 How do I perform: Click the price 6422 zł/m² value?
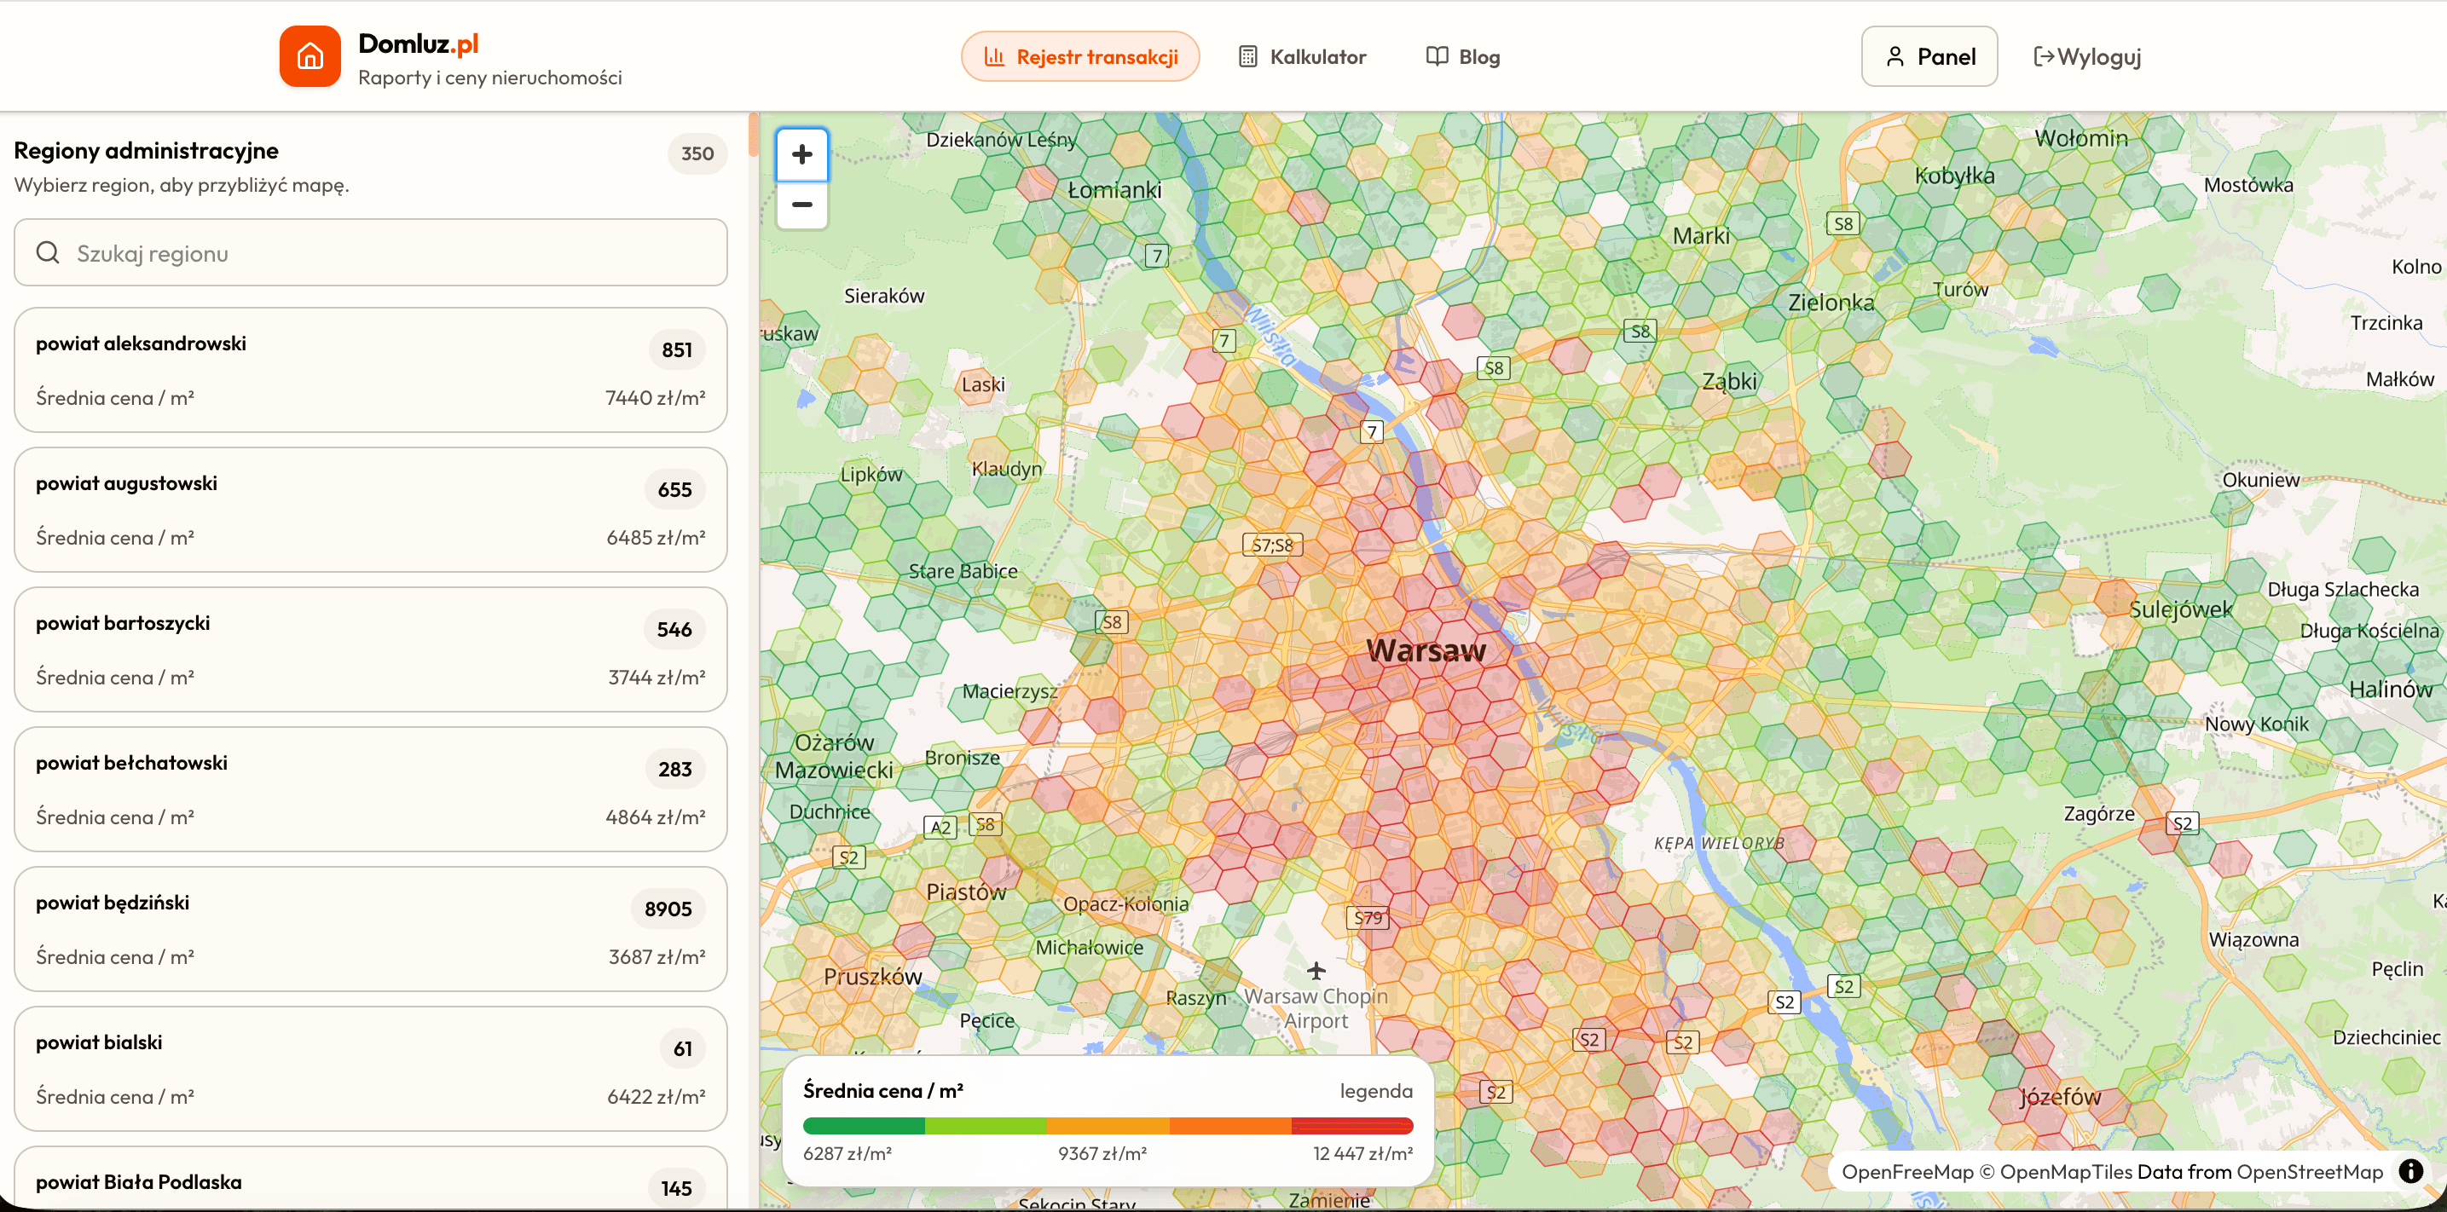(x=657, y=1095)
